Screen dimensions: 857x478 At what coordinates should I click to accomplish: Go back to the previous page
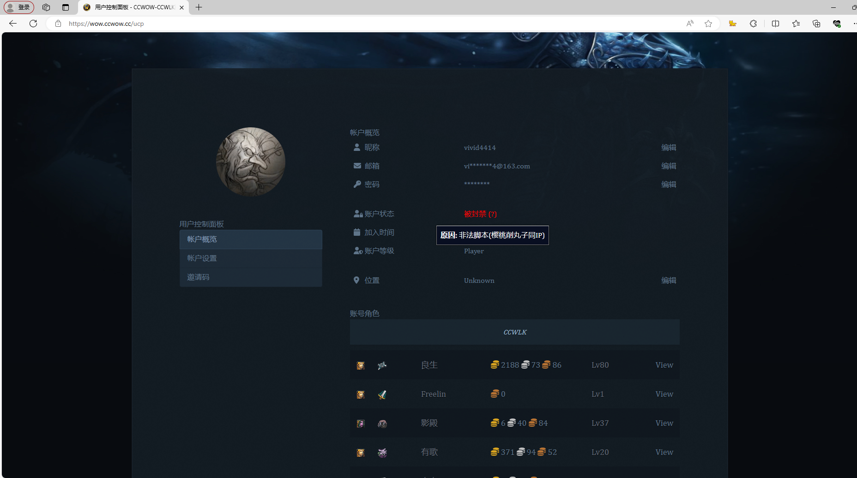(13, 24)
